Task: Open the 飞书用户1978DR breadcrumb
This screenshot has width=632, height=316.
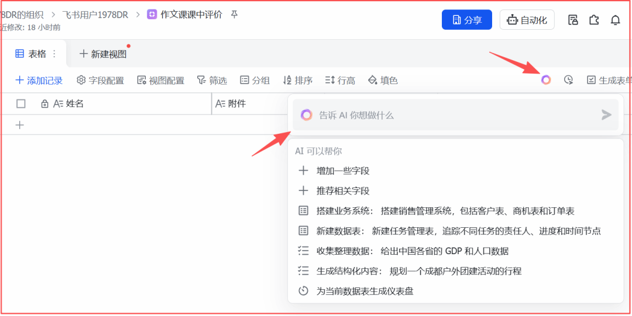Action: tap(95, 15)
